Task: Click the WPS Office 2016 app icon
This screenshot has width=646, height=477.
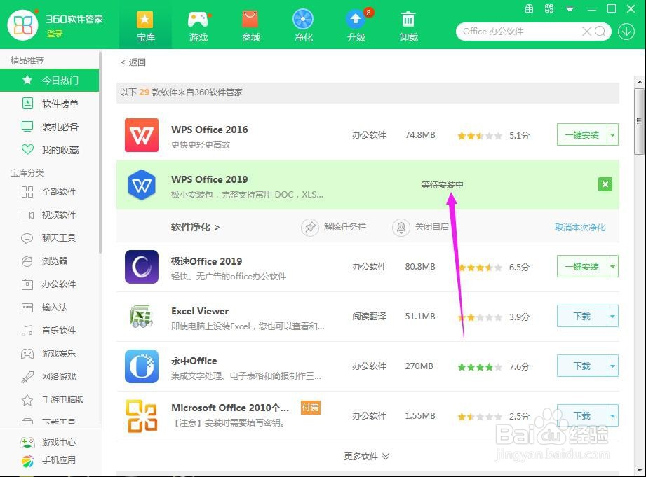Action: pyautogui.click(x=141, y=135)
